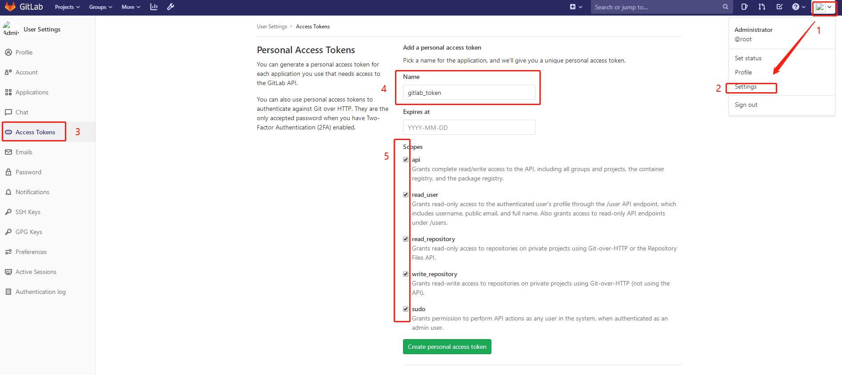
Task: Click the Password lock icon
Action: coord(8,172)
